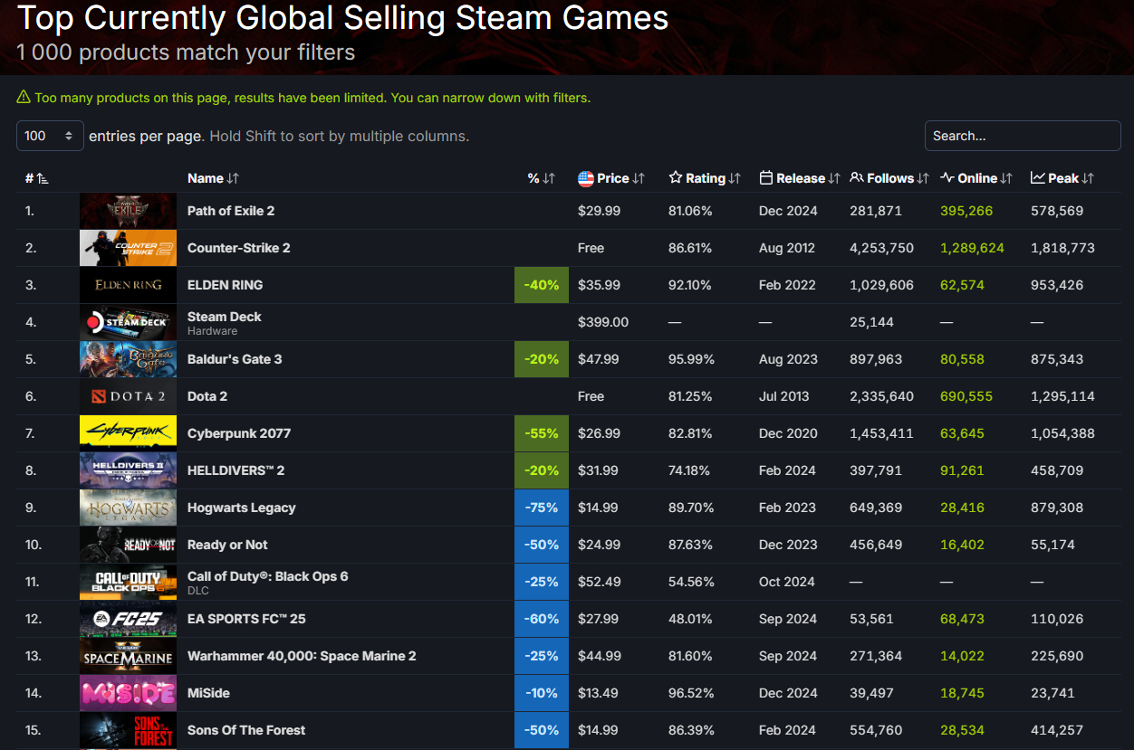Viewport: 1134px width, 750px height.
Task: Sort by Online column header
Action: tap(976, 178)
